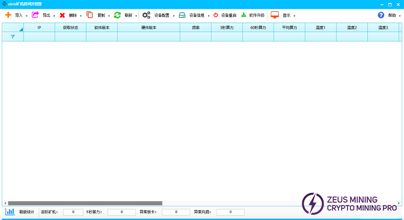Click the red X Delete icon
This screenshot has width=404, height=220.
(x=62, y=15)
